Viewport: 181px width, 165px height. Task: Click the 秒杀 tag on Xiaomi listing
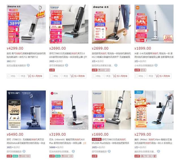(143, 70)
